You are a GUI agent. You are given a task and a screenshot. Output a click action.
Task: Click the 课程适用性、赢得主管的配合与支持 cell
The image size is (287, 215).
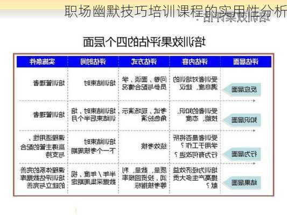43,146
